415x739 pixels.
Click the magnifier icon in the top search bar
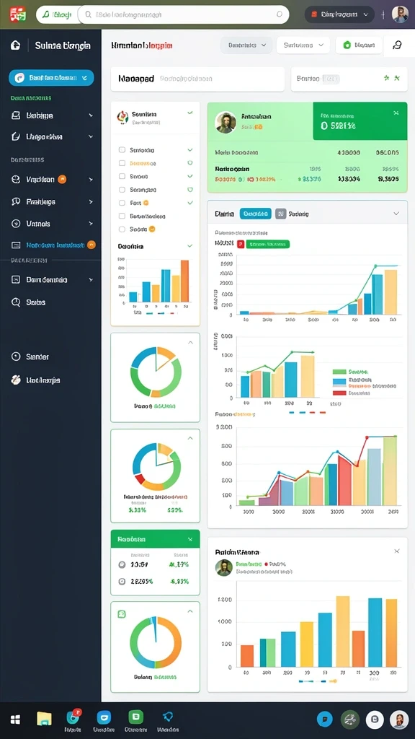click(87, 14)
